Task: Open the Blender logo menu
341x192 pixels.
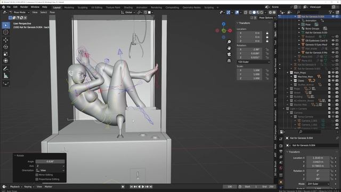Action: pyautogui.click(x=3, y=7)
